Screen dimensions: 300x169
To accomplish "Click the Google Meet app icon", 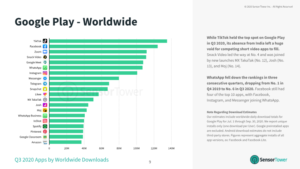I will pyautogui.click(x=45, y=62).
